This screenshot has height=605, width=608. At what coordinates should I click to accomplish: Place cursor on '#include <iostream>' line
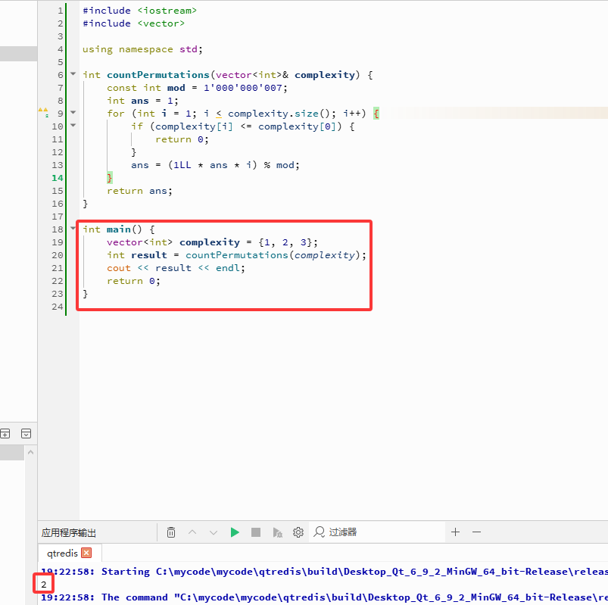tap(139, 11)
